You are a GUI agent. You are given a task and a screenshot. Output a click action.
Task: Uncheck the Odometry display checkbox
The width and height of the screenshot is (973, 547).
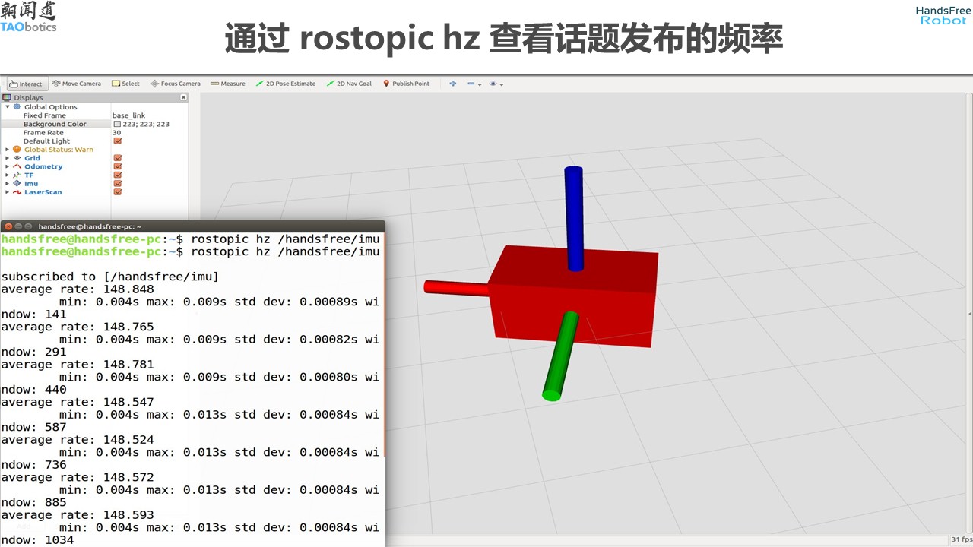click(x=118, y=166)
